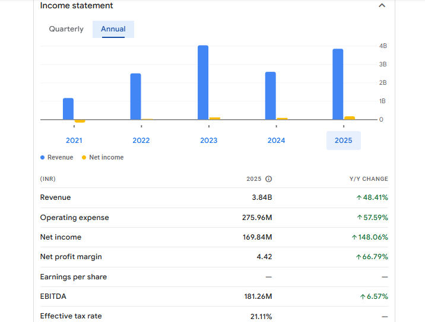Select year 2022 below the chart

pos(141,141)
